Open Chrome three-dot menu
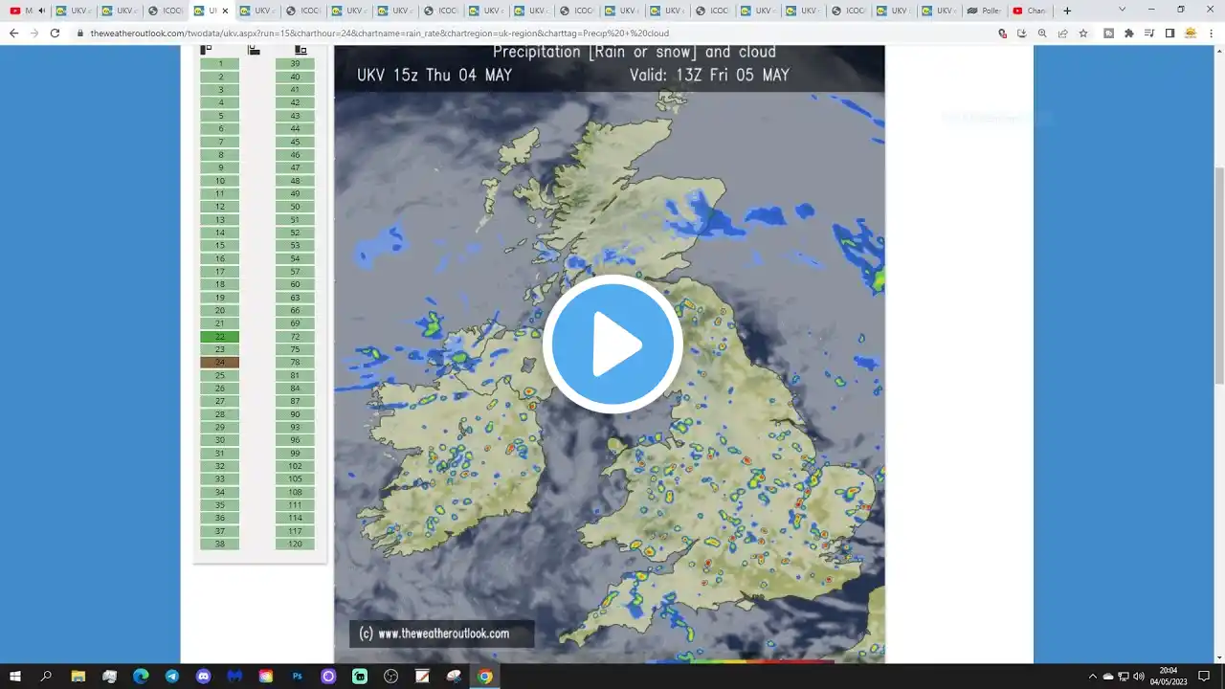1225x689 pixels. [1211, 33]
